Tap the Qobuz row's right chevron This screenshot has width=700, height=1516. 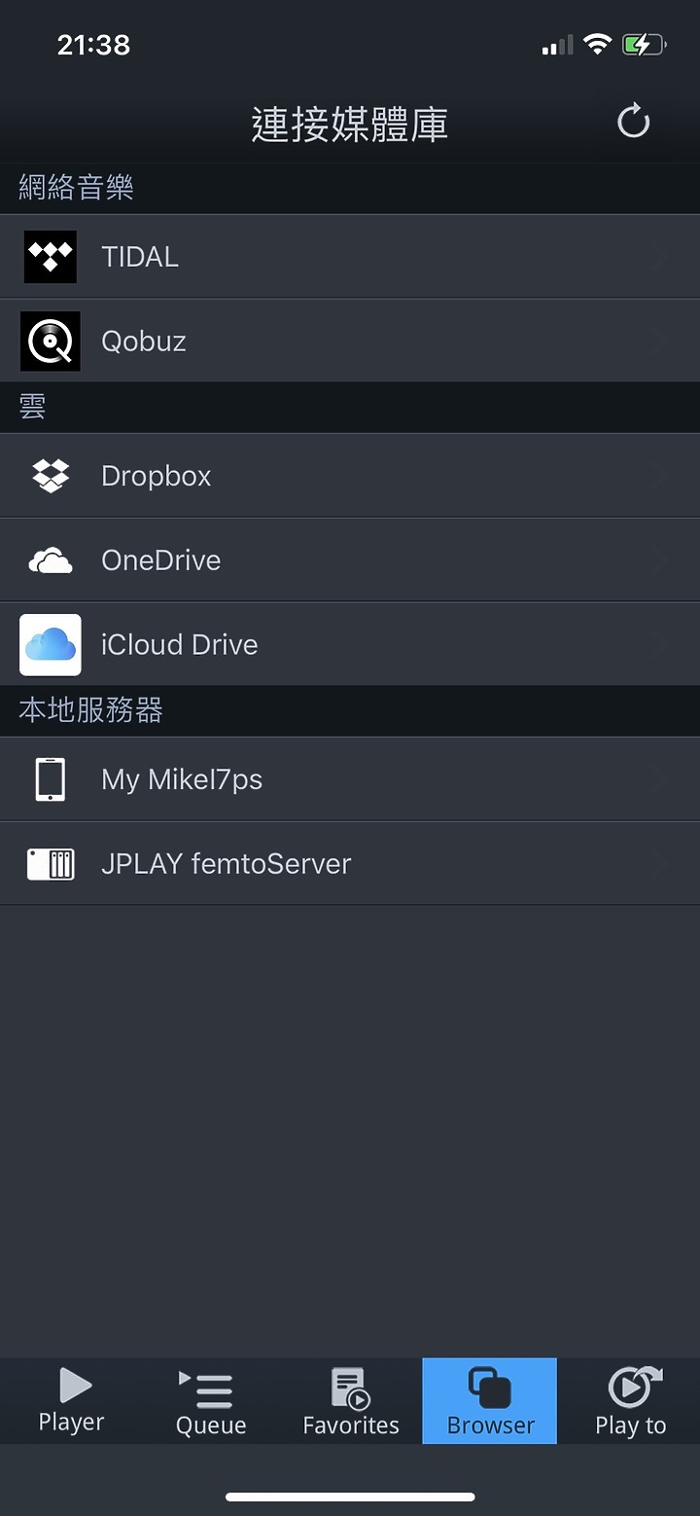point(661,342)
